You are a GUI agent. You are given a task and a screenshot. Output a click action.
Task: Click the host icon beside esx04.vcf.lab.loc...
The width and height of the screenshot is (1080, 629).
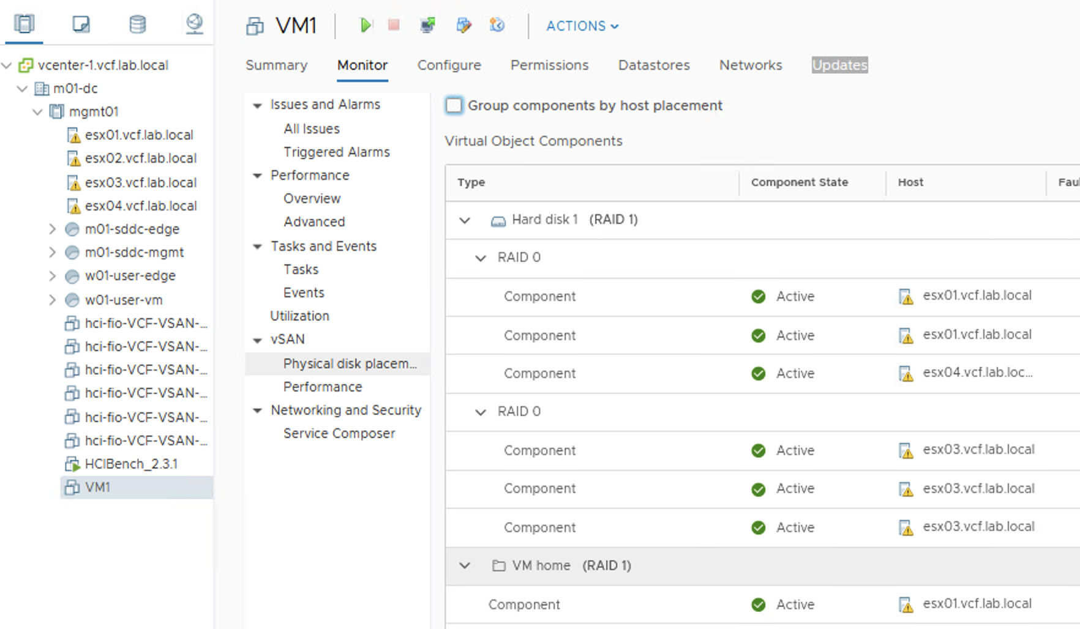(x=906, y=373)
